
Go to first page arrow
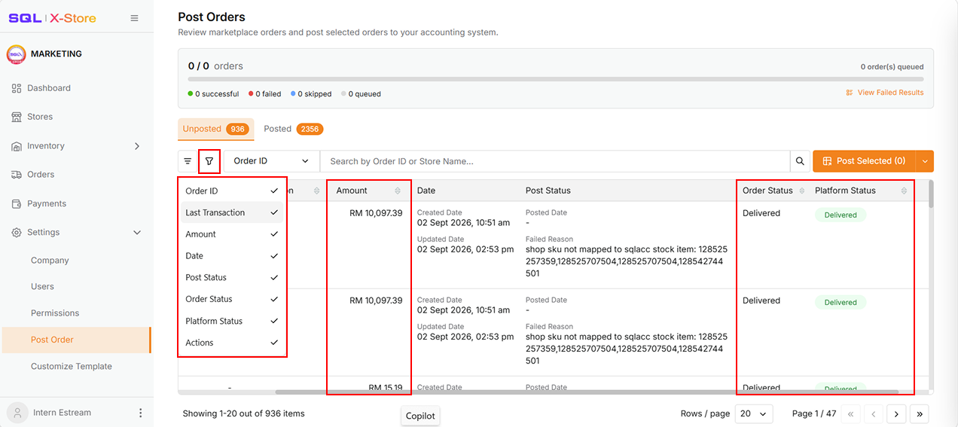coord(851,413)
